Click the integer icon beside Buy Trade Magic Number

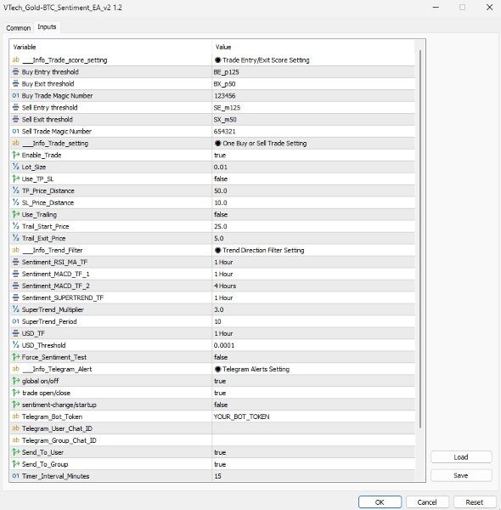click(15, 95)
